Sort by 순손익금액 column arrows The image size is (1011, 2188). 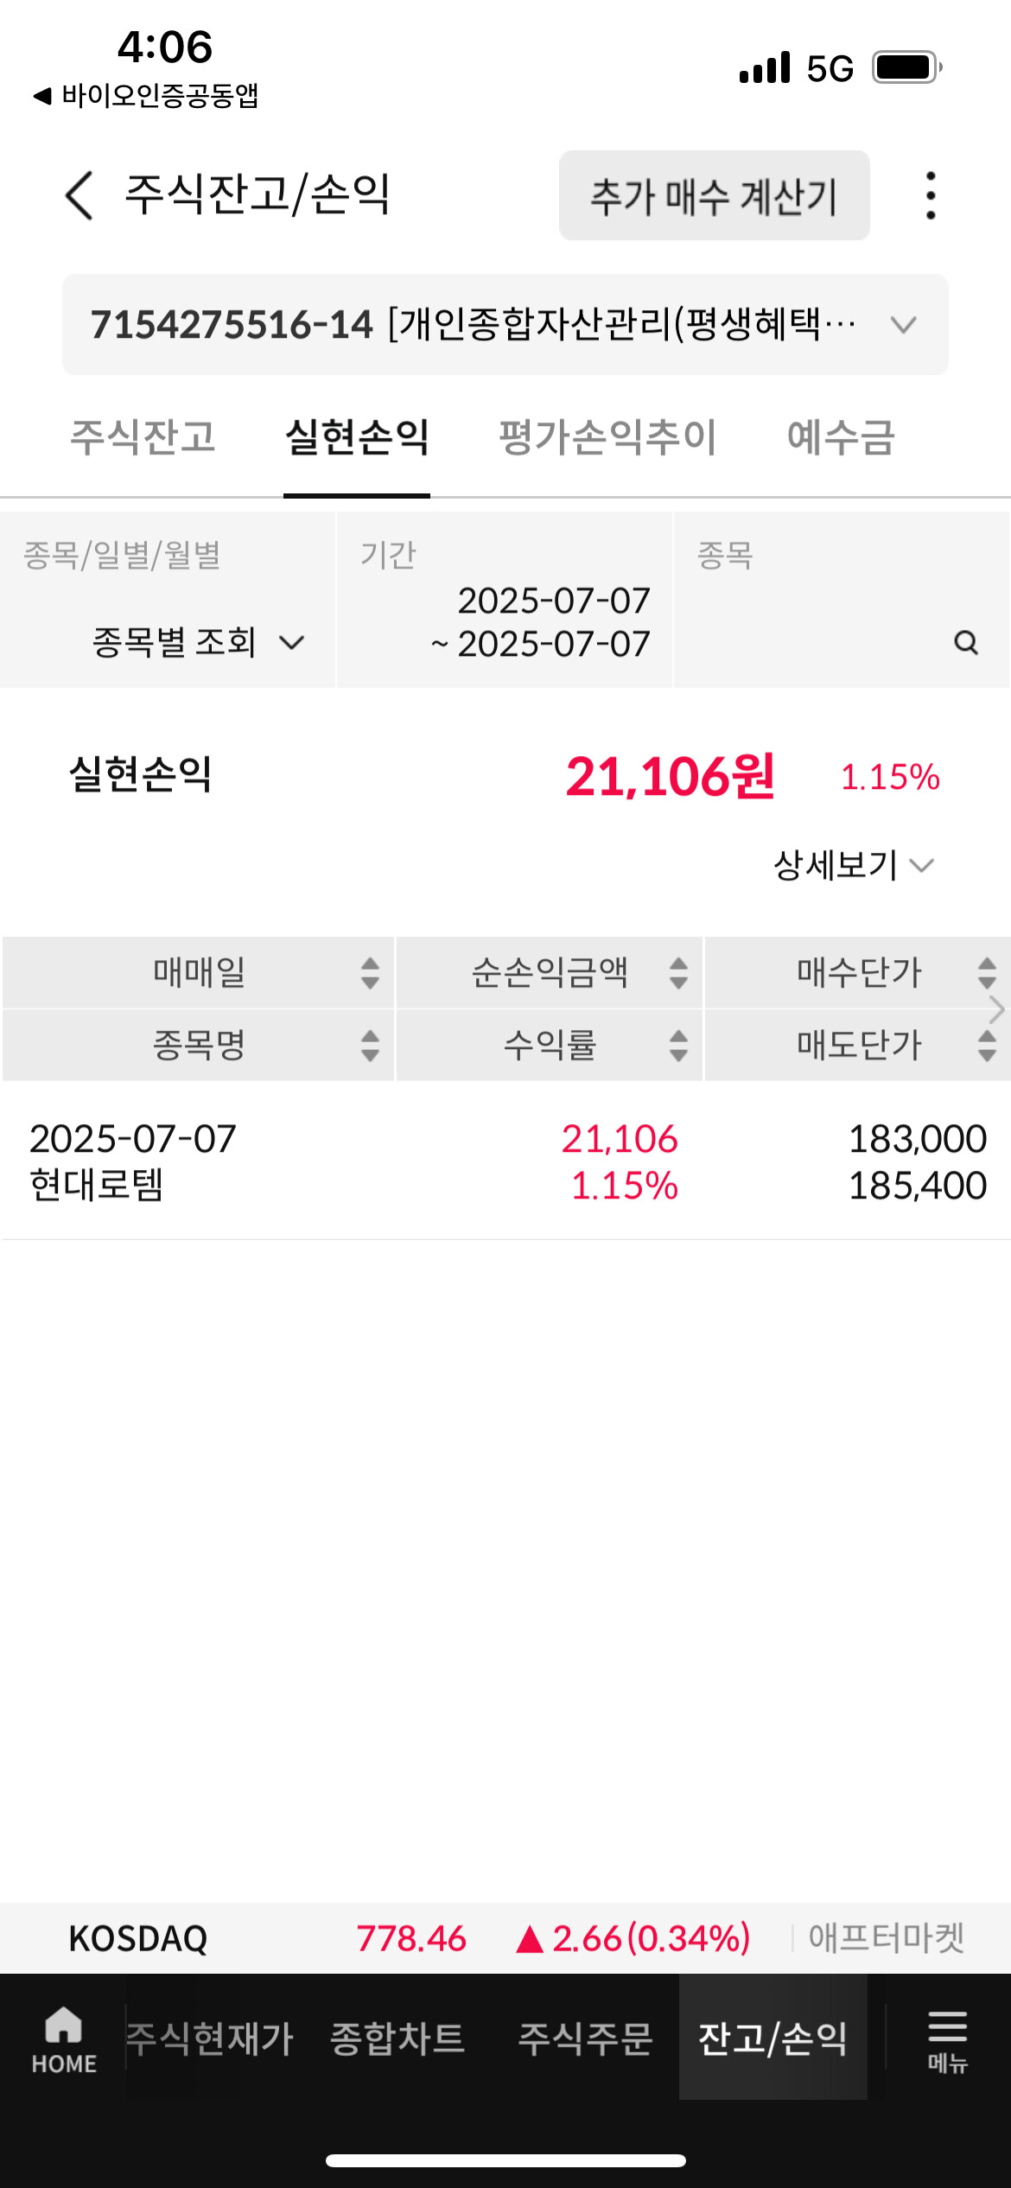coord(678,973)
